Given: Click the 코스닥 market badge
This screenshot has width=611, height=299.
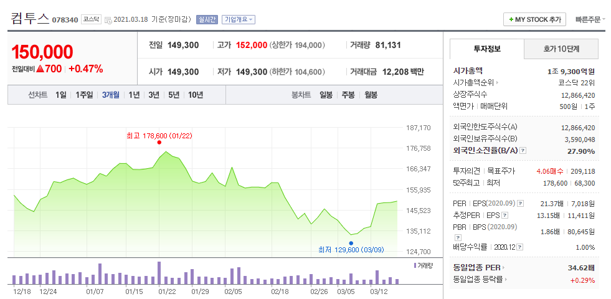Looking at the screenshot, I should [x=92, y=19].
